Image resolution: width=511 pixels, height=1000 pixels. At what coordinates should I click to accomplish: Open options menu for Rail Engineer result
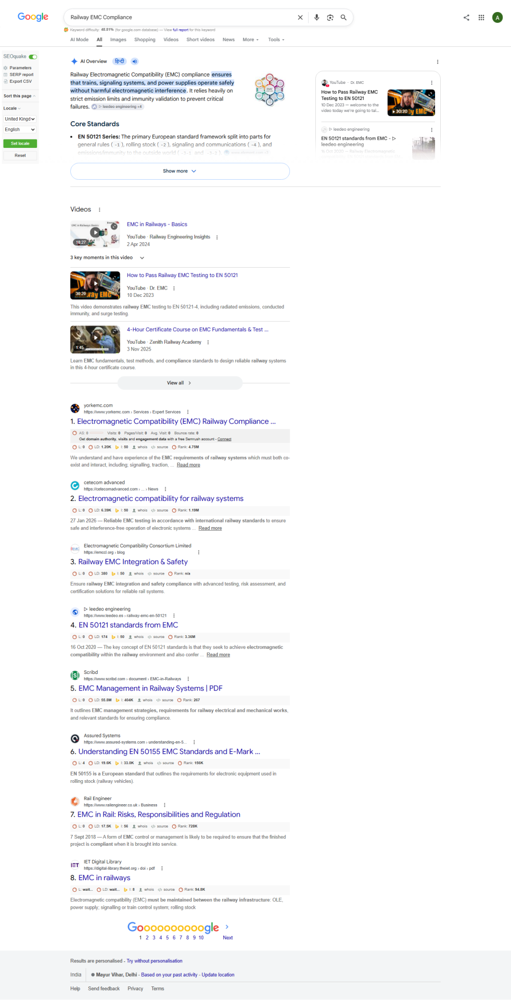(x=164, y=805)
